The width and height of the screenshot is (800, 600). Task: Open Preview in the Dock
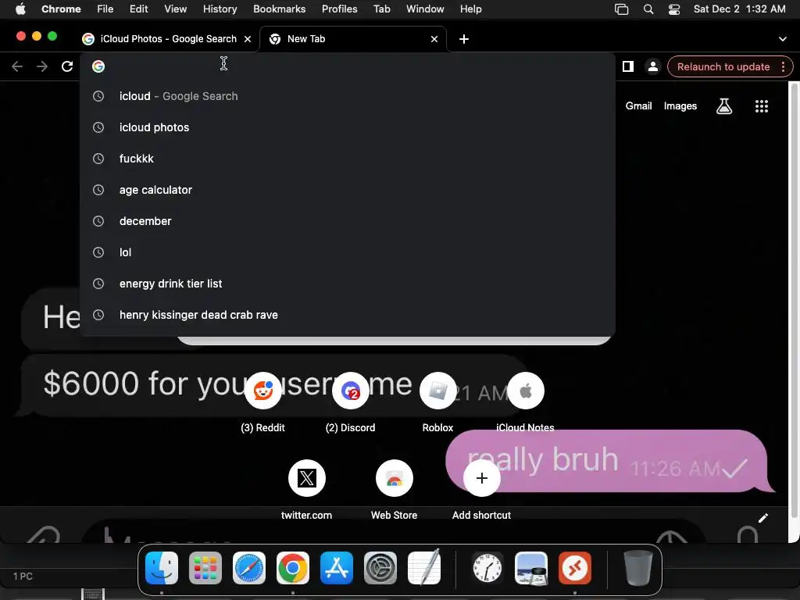[x=531, y=568]
